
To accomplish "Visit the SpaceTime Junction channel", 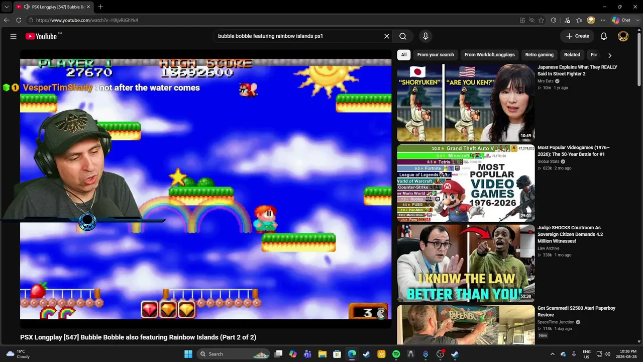I will coord(556,322).
